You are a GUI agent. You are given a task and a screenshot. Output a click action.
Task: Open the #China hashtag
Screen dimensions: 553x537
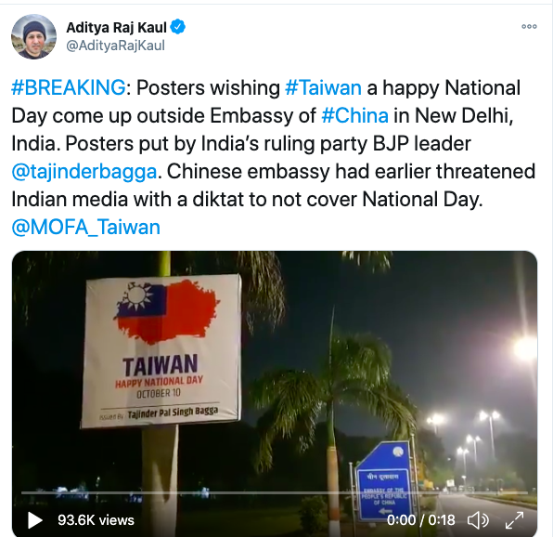point(354,115)
